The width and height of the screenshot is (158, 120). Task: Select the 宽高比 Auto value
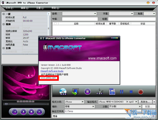(26, 41)
